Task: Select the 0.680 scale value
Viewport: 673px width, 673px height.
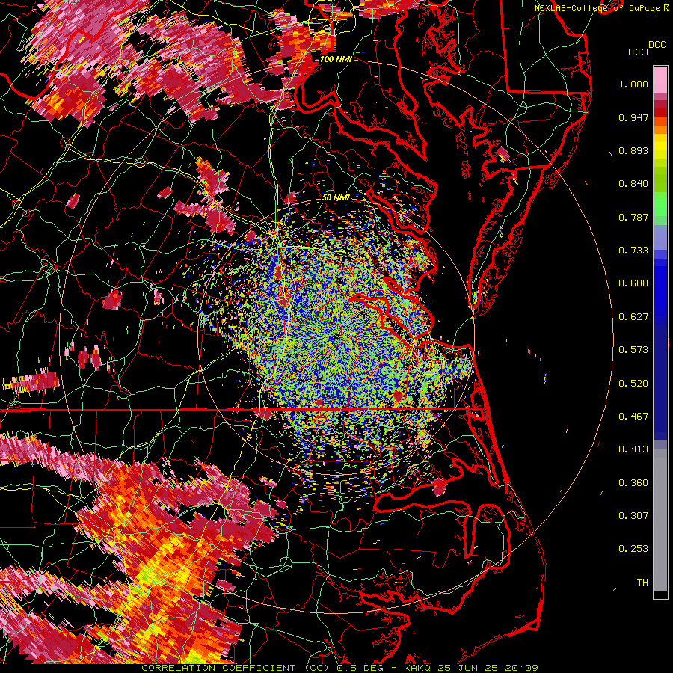Action: pos(633,283)
